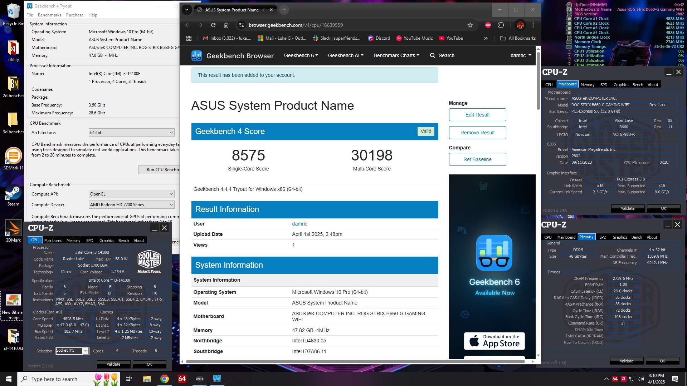Open the 2d benches desktop folder
This screenshot has height=386, width=687.
[13, 87]
